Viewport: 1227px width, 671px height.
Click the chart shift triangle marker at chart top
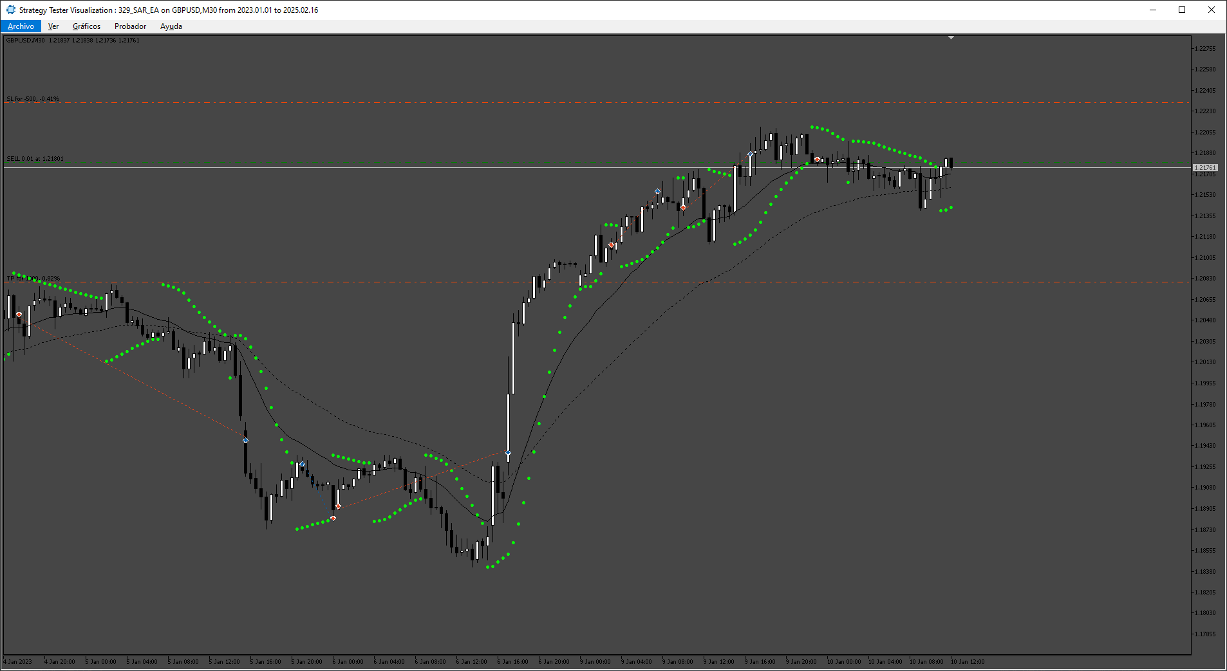pyautogui.click(x=951, y=38)
